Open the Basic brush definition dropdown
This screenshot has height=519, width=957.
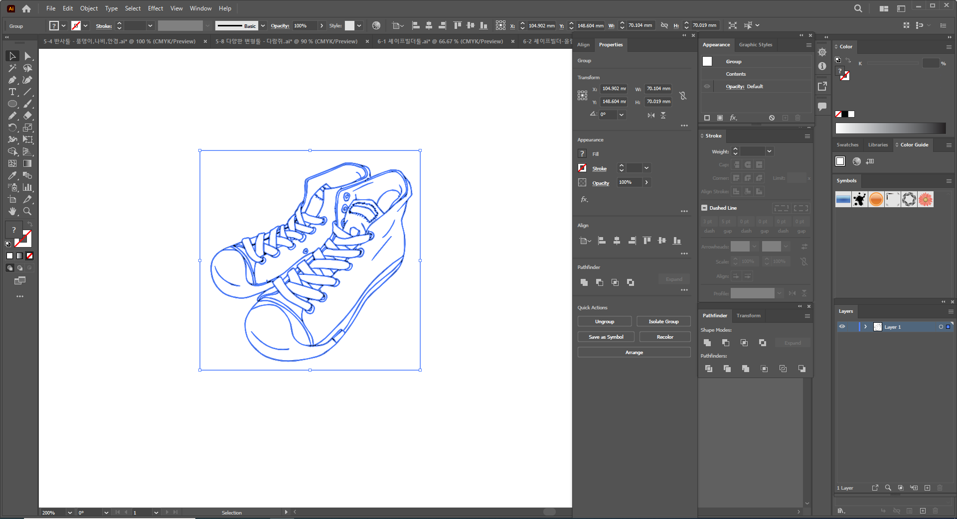263,25
